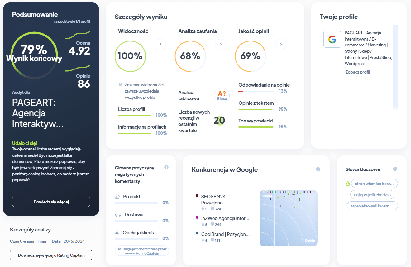411x267 pixels.
Task: Click the Data 20/6/2024 value
Action: click(74, 241)
